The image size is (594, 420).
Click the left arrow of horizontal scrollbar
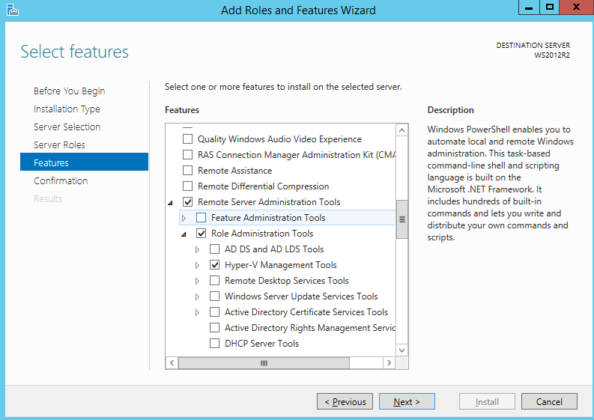(x=172, y=363)
